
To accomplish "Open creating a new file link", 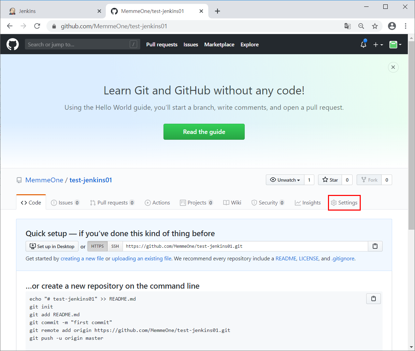I will click(x=82, y=259).
